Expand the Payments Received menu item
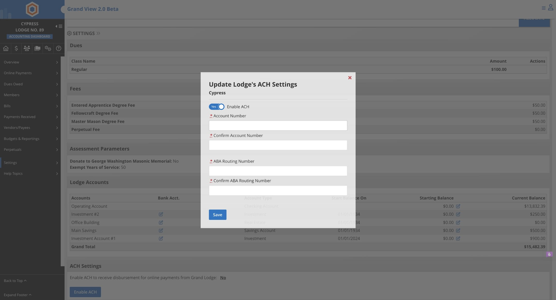The height and width of the screenshot is (300, 556). coord(30,117)
